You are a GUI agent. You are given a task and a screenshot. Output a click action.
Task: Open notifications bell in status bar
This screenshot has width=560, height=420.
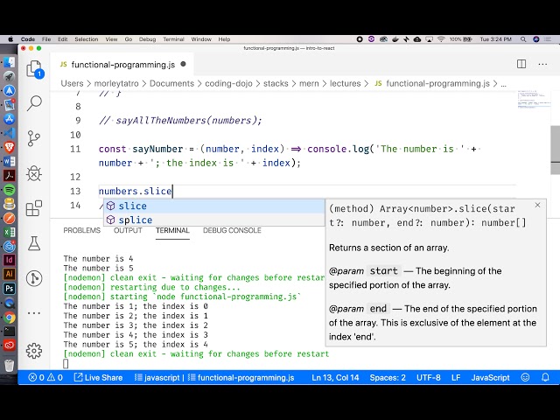545,377
